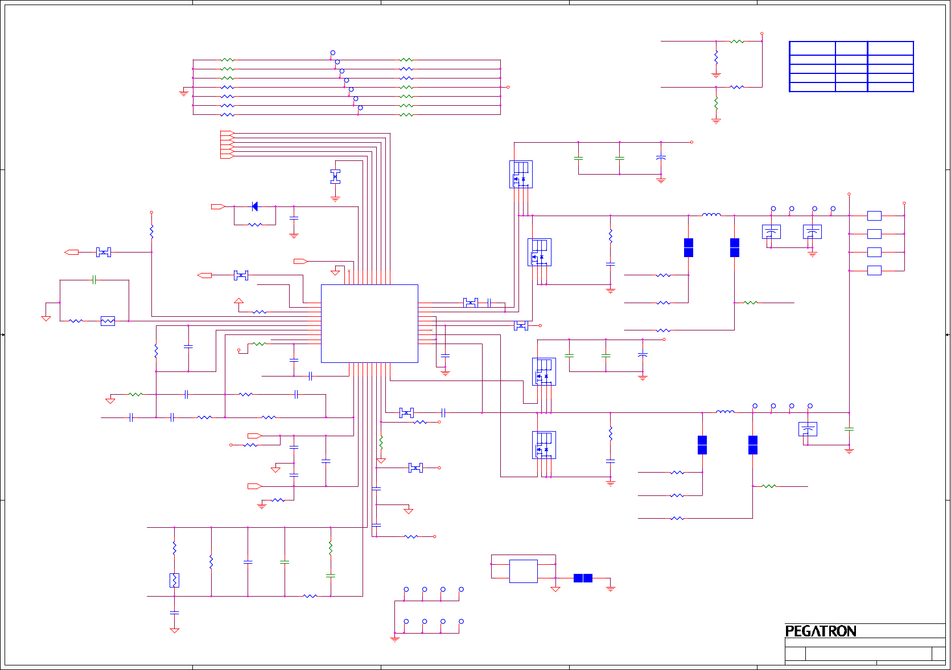This screenshot has height=670, width=951.
Task: Select polarized capacitor at lower right output
Action: (x=808, y=429)
